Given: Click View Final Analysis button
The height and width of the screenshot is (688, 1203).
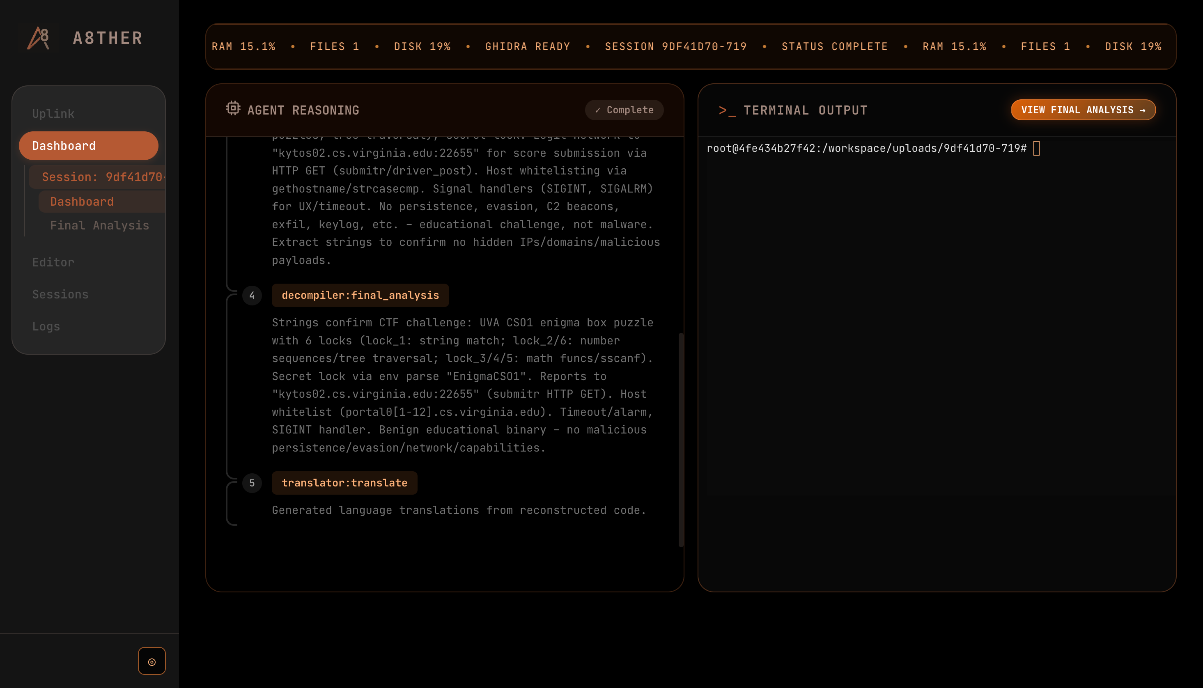Looking at the screenshot, I should (1083, 110).
